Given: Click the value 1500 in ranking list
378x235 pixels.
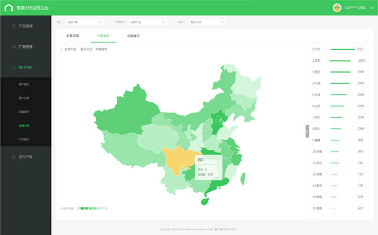Looking at the screenshot, I should click(x=360, y=95).
